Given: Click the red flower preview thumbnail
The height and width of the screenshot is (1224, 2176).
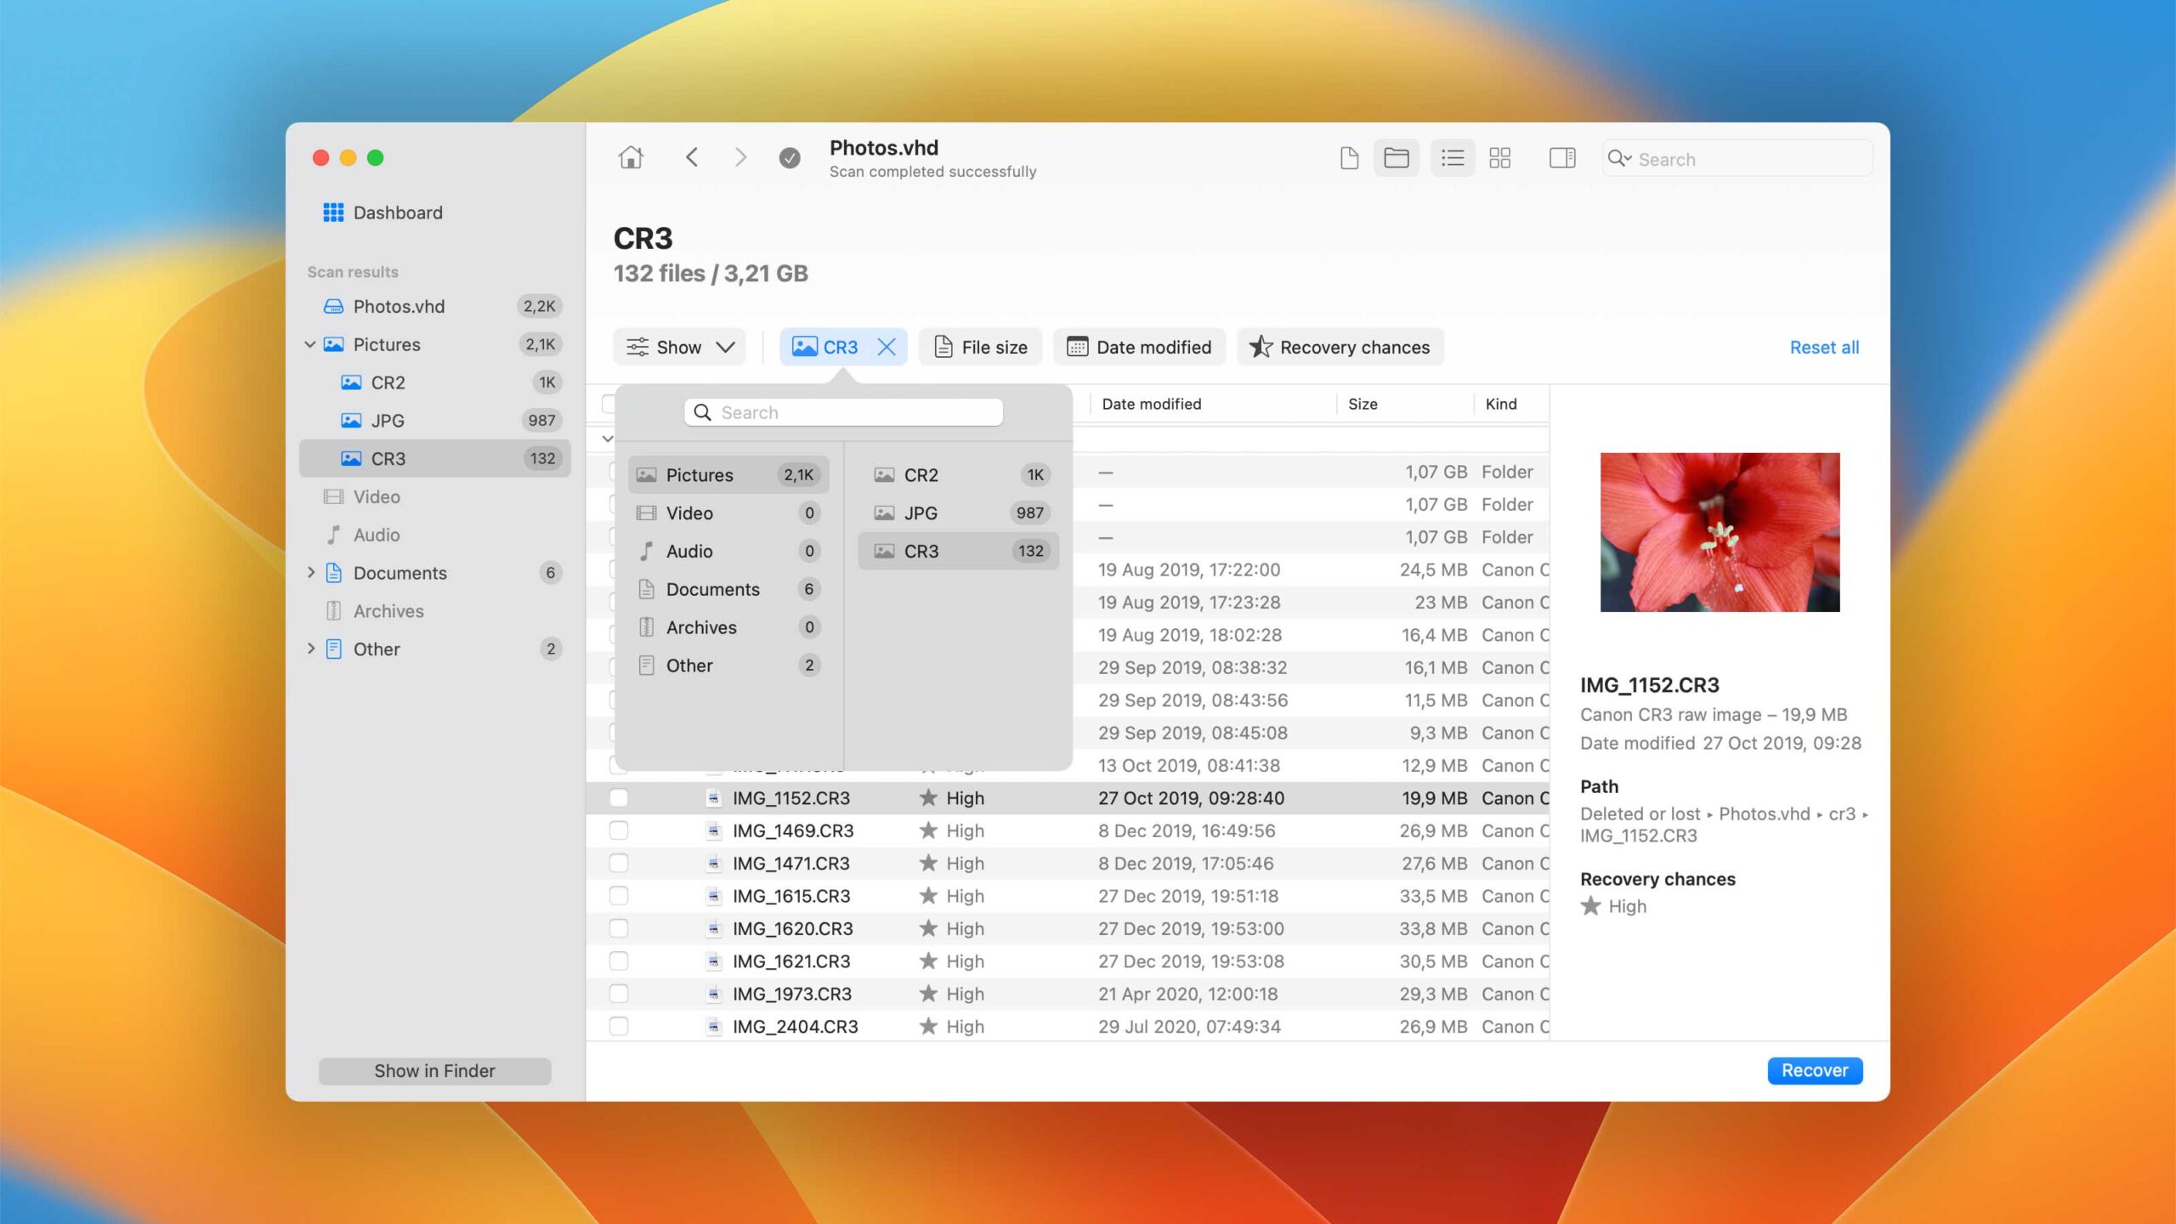Looking at the screenshot, I should (x=1720, y=532).
